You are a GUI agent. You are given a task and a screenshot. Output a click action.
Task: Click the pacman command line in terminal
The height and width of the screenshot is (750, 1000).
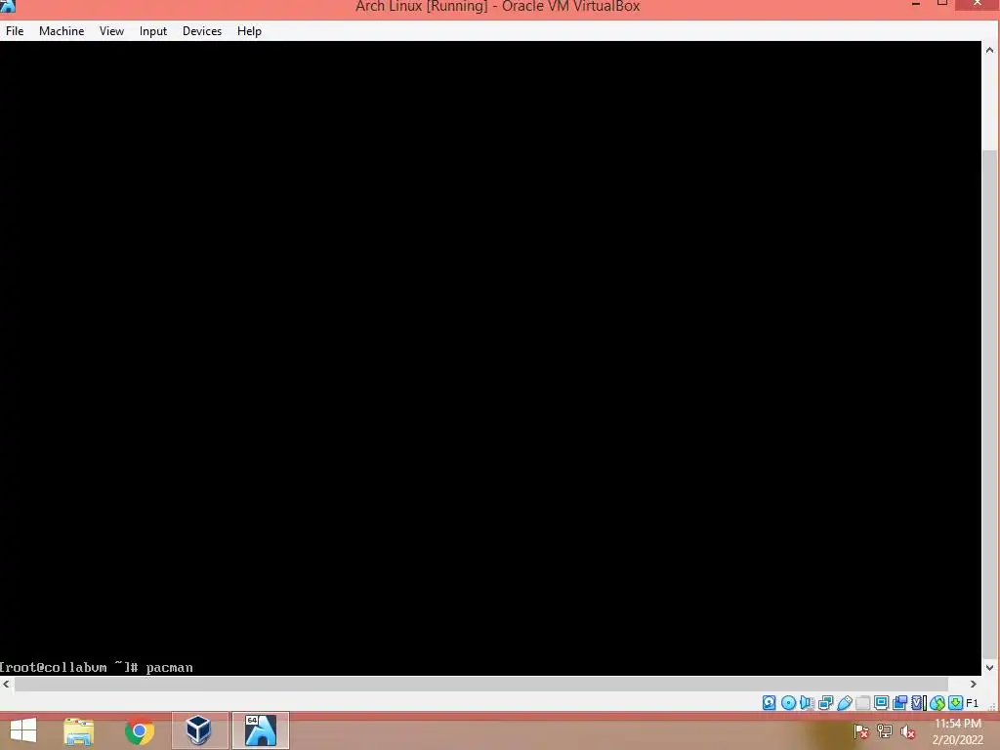[97, 667]
